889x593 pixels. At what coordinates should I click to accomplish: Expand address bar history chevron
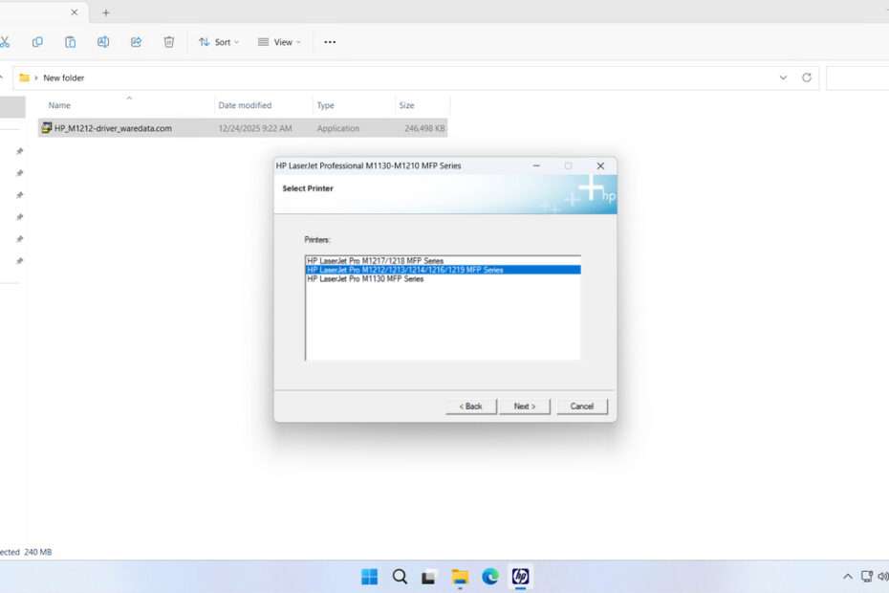(783, 77)
